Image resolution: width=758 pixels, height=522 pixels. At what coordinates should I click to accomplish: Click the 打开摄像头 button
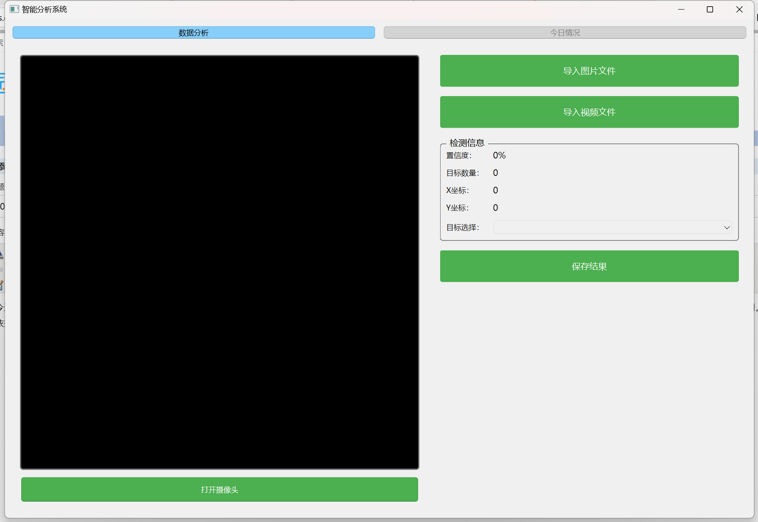[220, 490]
